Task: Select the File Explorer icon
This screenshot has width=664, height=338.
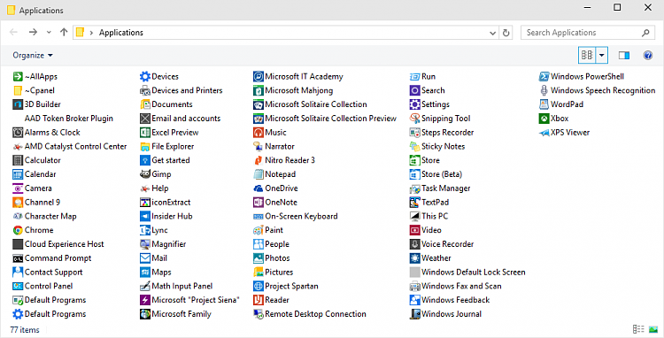Action: pyautogui.click(x=145, y=146)
